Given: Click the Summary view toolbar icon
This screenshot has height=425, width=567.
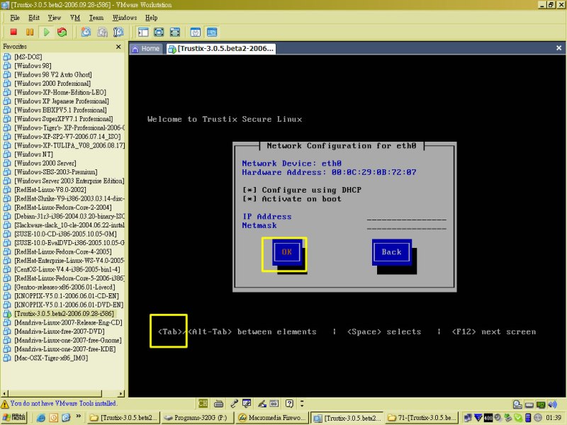Looking at the screenshot, I should [x=196, y=32].
